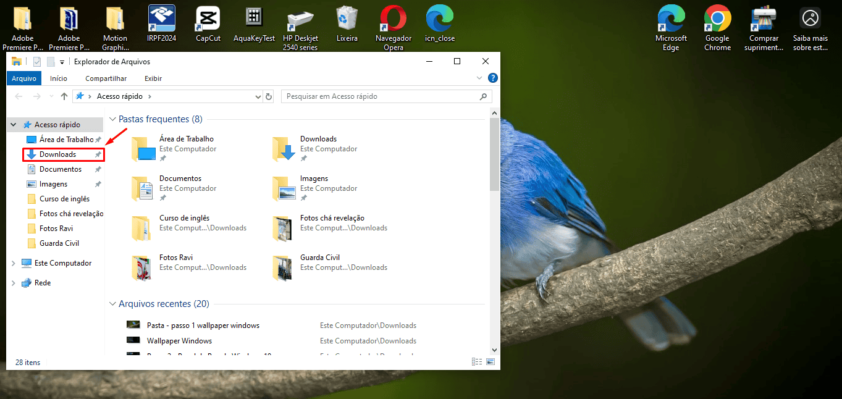Open the Arquivo menu
Viewport: 842px width, 399px height.
24,78
